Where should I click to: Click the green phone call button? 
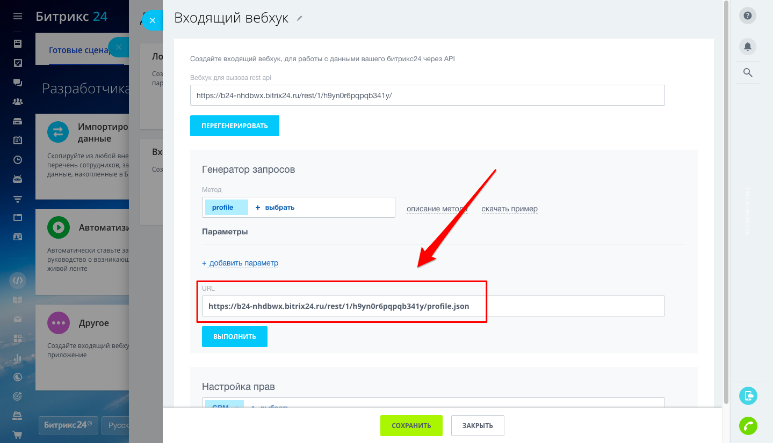(748, 426)
